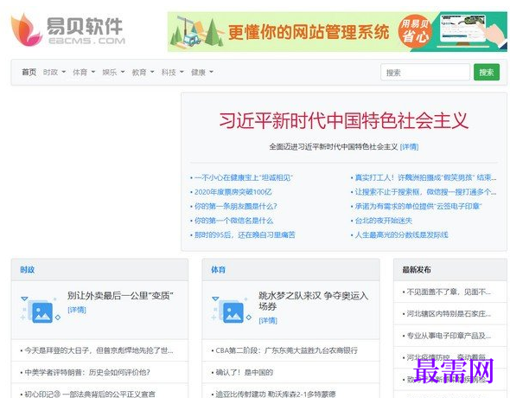Screen dimensions: 510x398
Task: Expand the 娱乐 dropdown menu
Action: pos(113,72)
